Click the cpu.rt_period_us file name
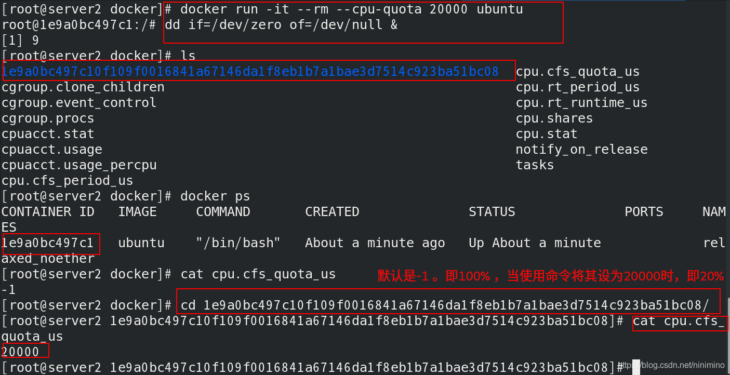730x375 pixels. (578, 87)
